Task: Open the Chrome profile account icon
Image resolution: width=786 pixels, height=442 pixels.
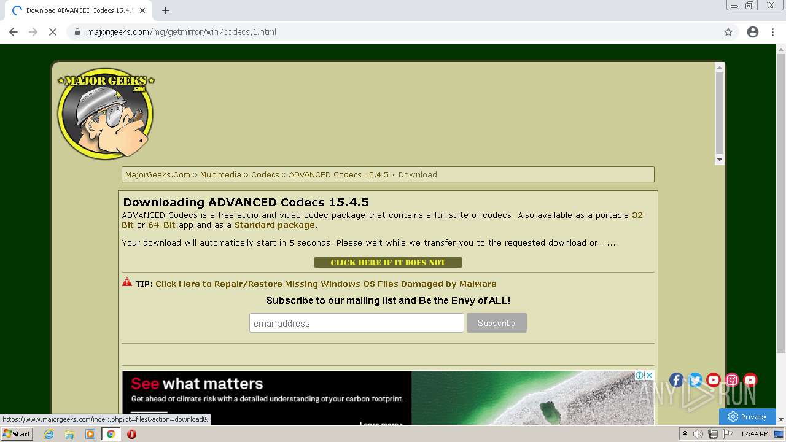Action: (753, 32)
